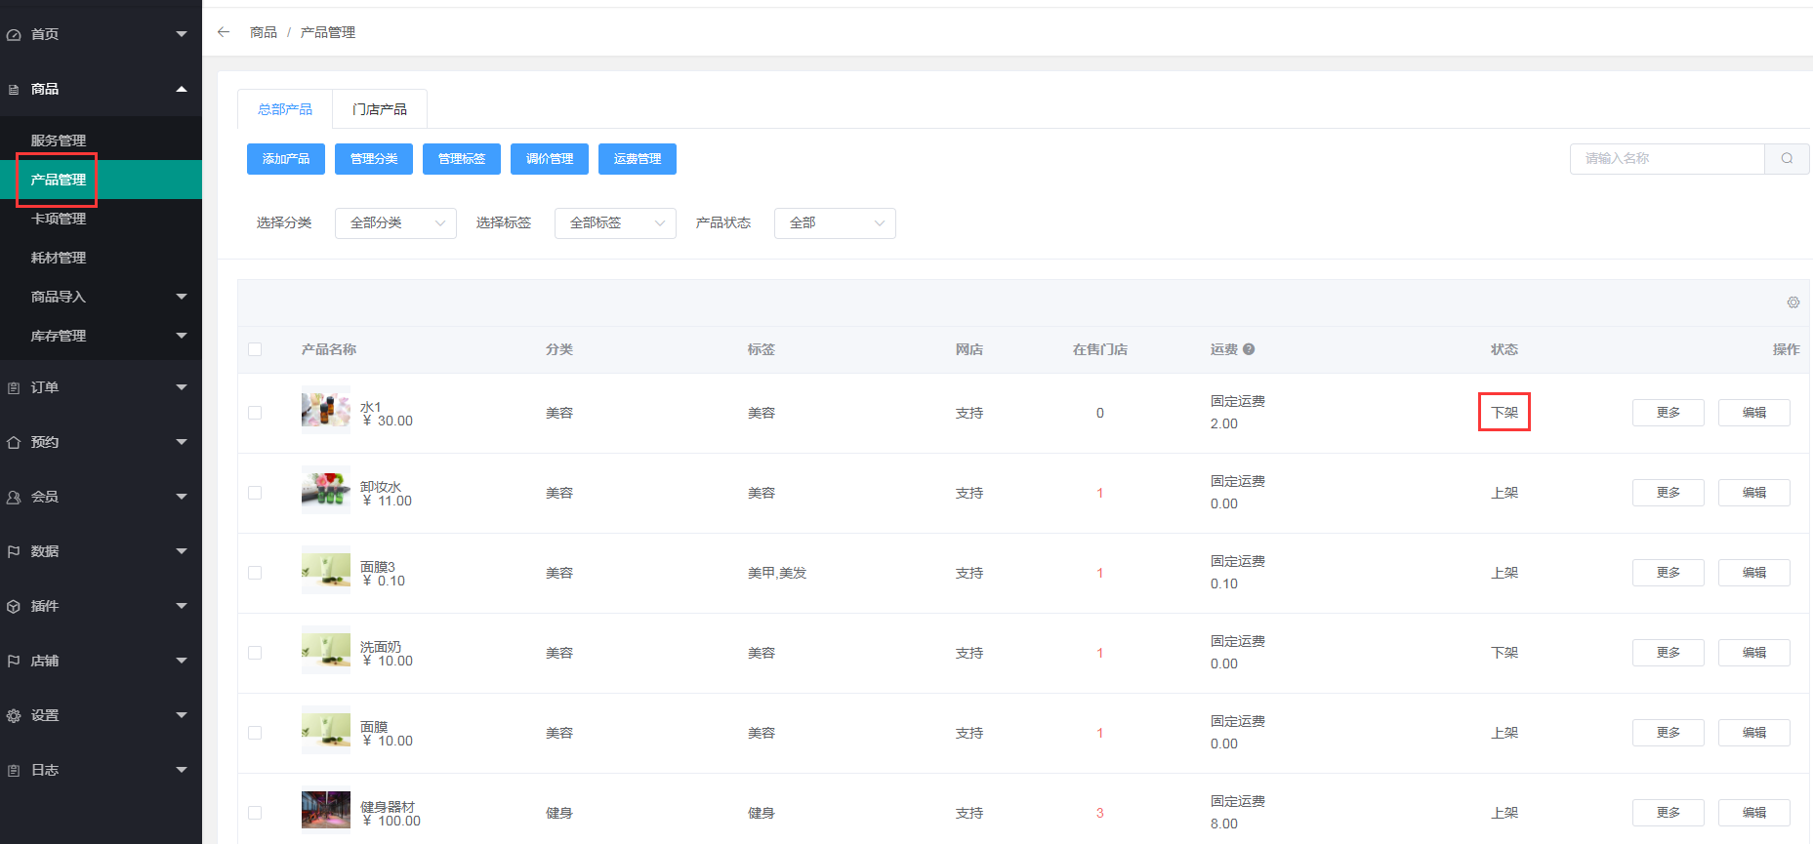Click 编辑 for the 面膜3 product
The height and width of the screenshot is (844, 1813).
coord(1753,573)
